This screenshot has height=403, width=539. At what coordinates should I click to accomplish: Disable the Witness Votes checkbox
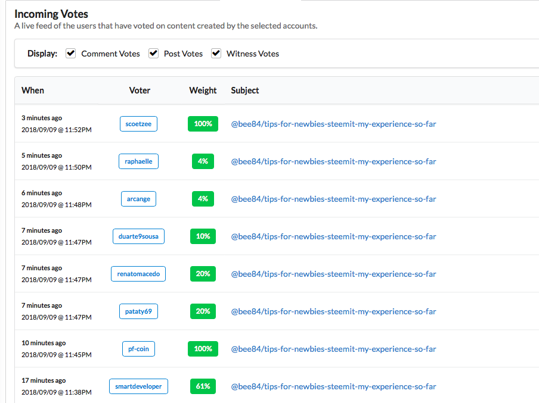[216, 54]
